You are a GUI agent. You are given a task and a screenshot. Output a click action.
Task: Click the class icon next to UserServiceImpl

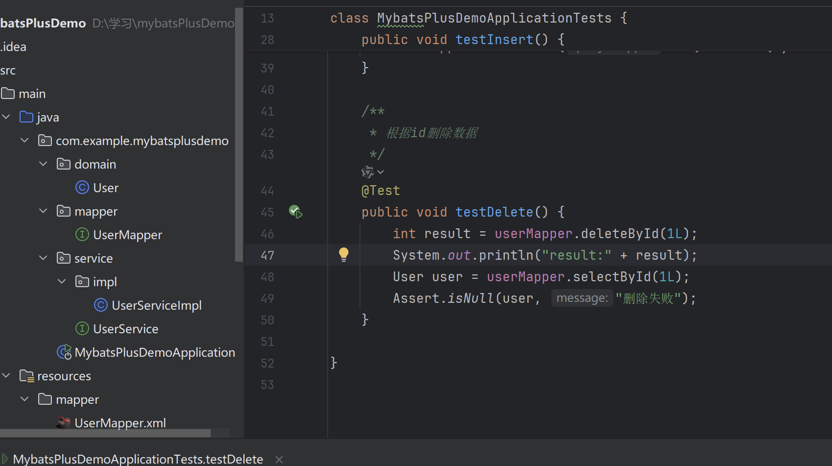(x=100, y=305)
